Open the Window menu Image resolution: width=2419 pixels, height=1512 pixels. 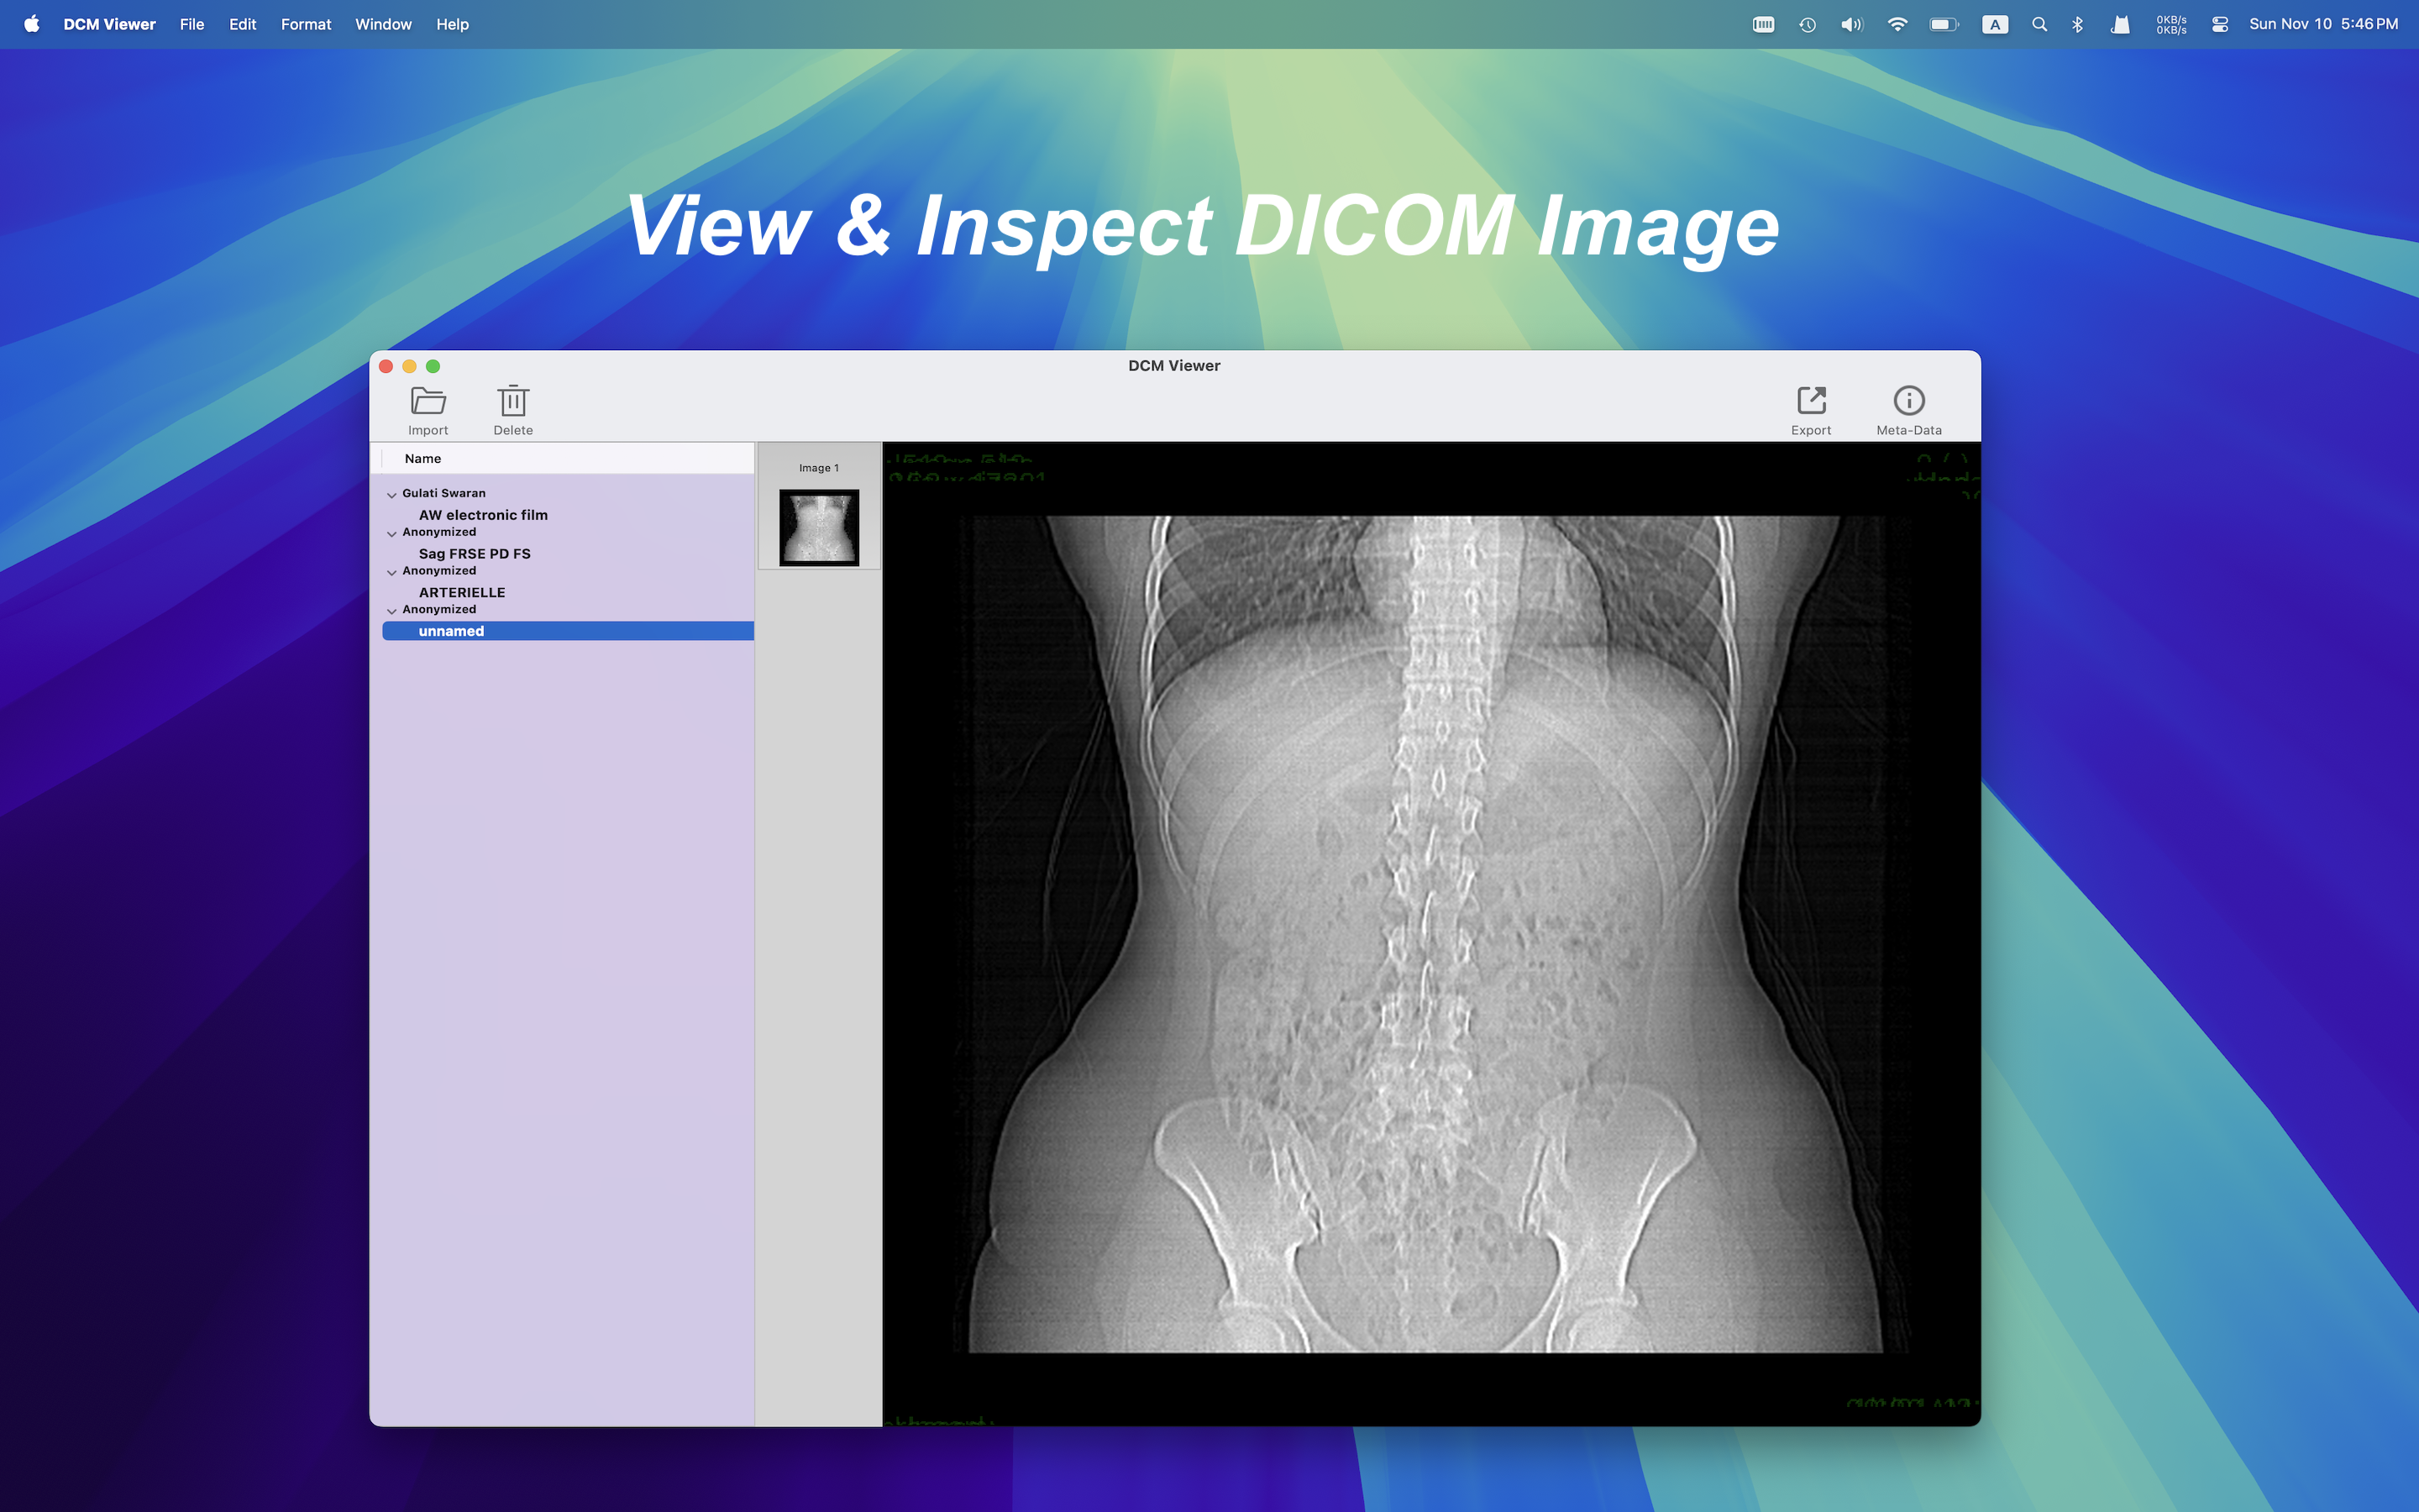(x=383, y=24)
